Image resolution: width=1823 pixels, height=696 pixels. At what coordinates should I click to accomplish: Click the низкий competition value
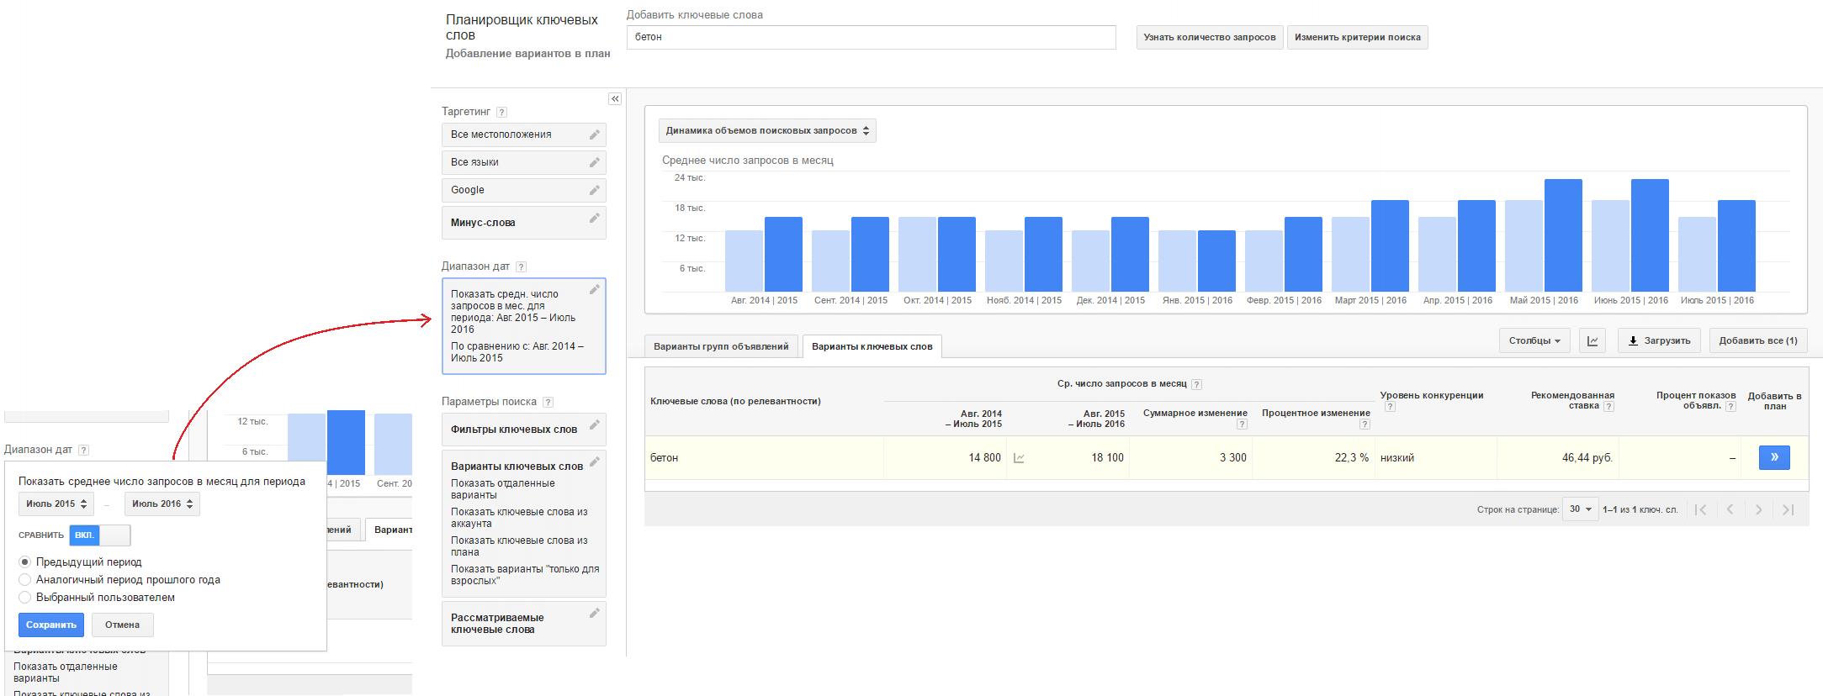coord(1397,458)
